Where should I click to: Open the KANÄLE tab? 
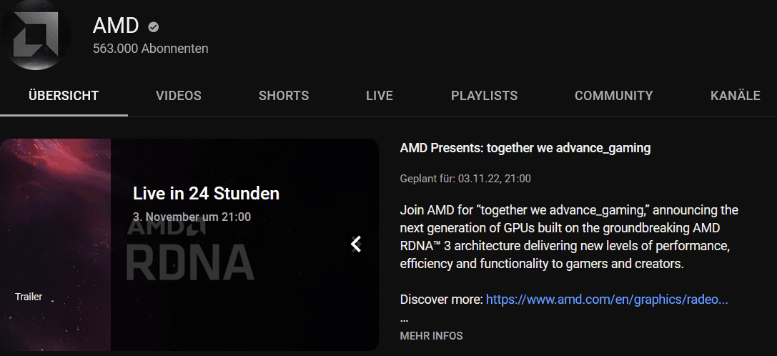(x=736, y=96)
